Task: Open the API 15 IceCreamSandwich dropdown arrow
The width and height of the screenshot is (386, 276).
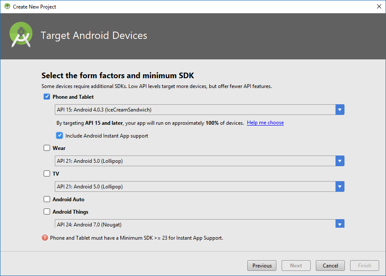Action: point(340,110)
